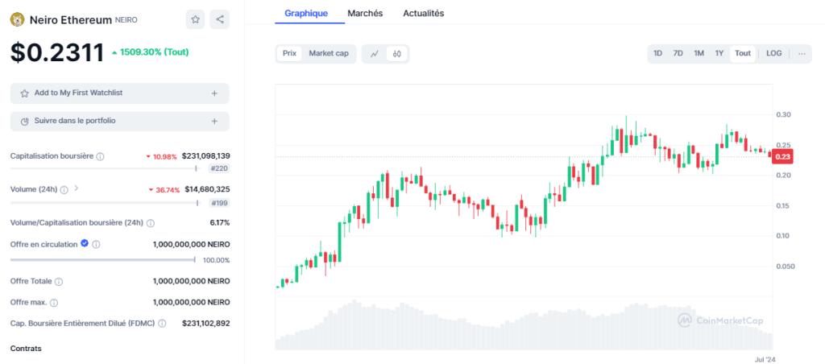
Task: Click plus on Add to My First Watchlist
Action: pos(214,93)
